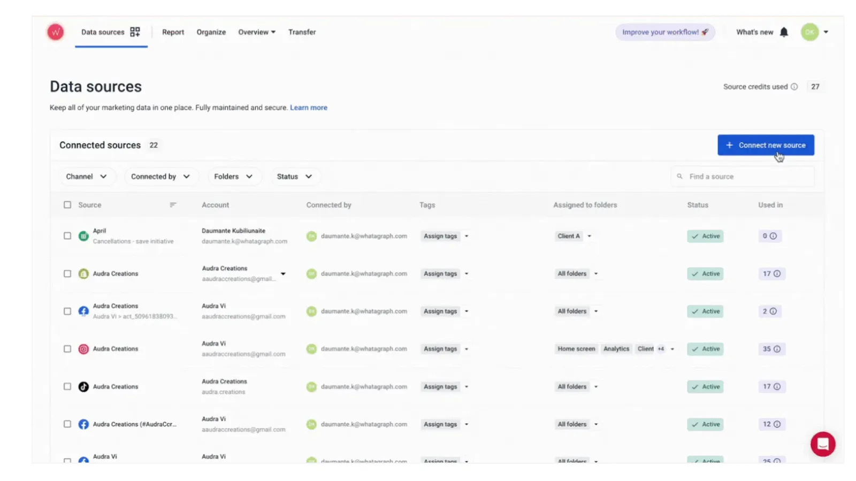Check the Audra Creations (#AudraCr... row checkbox
Screen dimensions: 856x481
click(x=67, y=424)
